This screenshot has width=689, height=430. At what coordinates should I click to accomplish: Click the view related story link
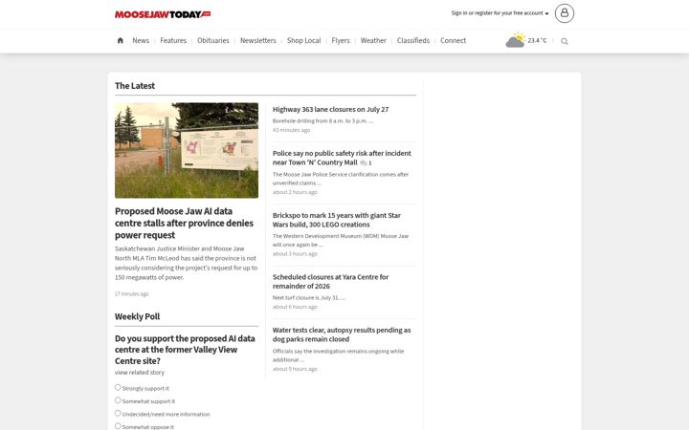pos(140,373)
